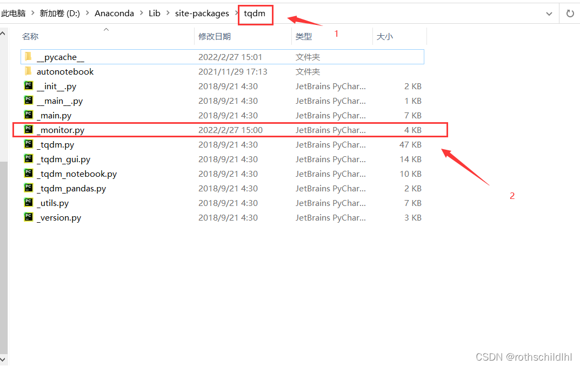Open the address bar history dropdown
The width and height of the screenshot is (580, 366).
pyautogui.click(x=549, y=14)
